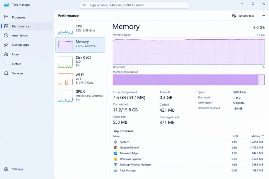Viewport: 269px width, 179px height.
Task: Select the Disk 0 (C:) graph thumbnail
Action: (x=65, y=62)
